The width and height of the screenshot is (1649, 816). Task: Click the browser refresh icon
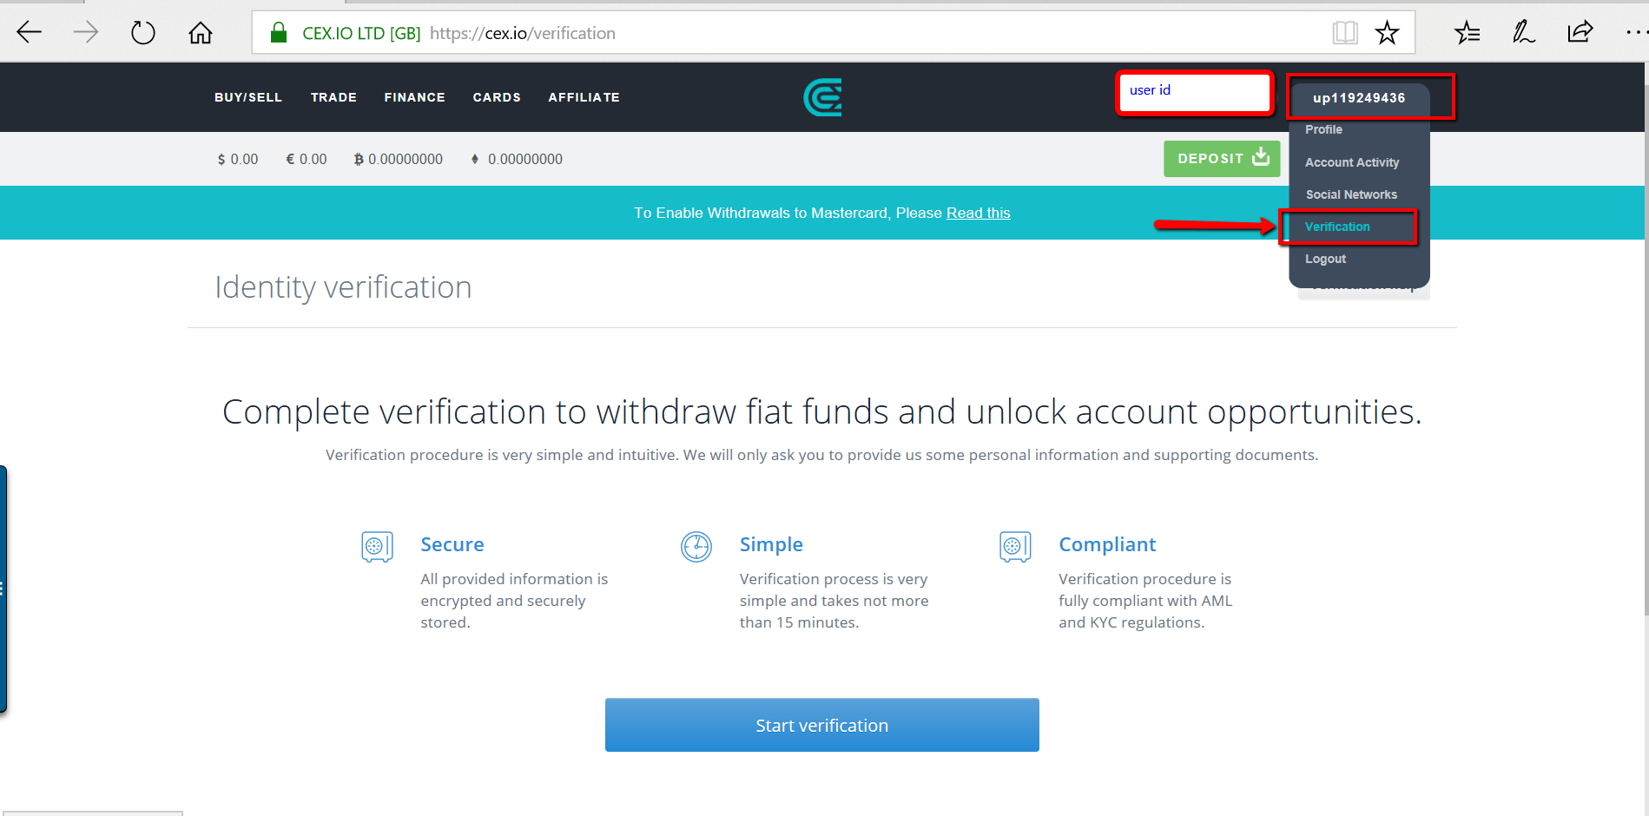pos(143,33)
